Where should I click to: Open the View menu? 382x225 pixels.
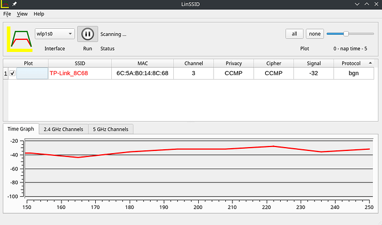tap(22, 13)
